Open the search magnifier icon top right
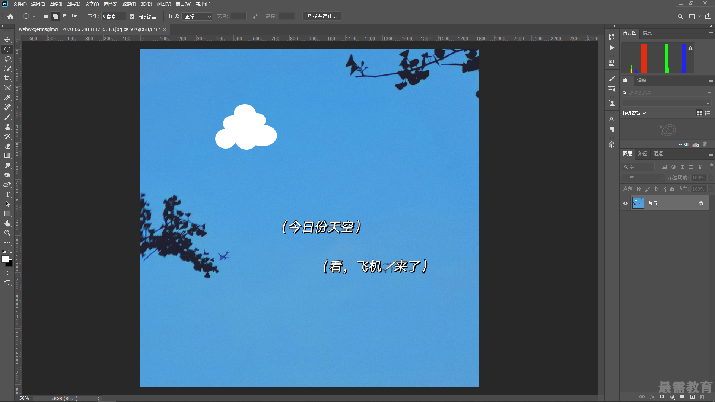This screenshot has width=715, height=402. (x=680, y=16)
